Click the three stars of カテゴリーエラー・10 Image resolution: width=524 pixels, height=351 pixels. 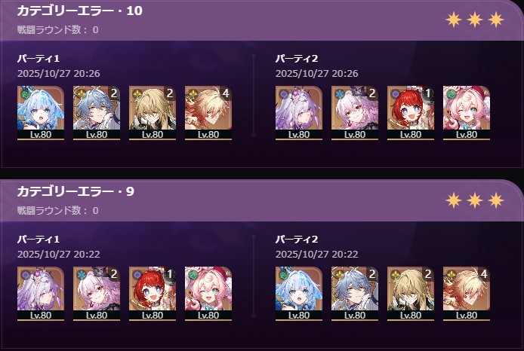tap(474, 20)
